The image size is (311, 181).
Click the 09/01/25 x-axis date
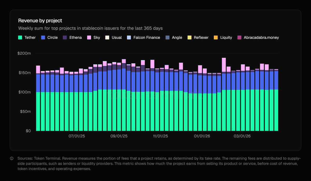pyautogui.click(x=119, y=136)
